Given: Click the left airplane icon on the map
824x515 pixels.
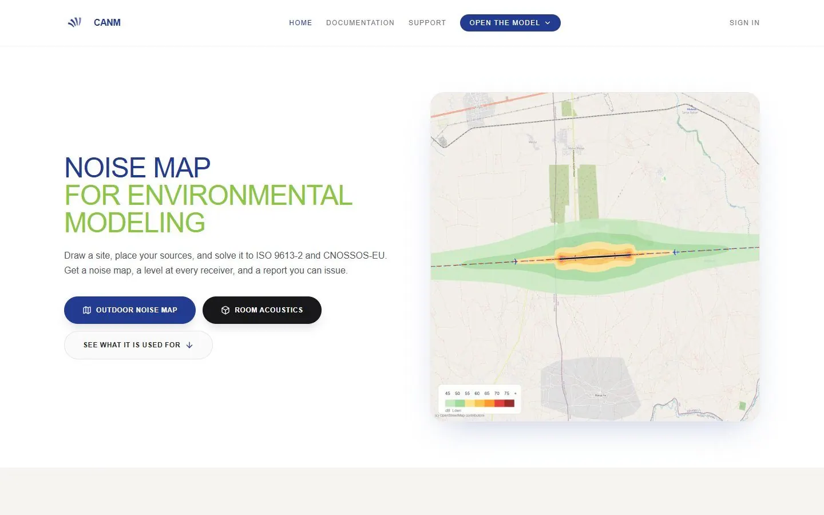Looking at the screenshot, I should click(x=515, y=262).
